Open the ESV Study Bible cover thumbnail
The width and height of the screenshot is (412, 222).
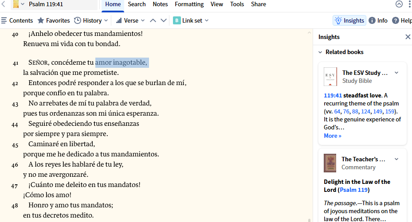tap(330, 77)
